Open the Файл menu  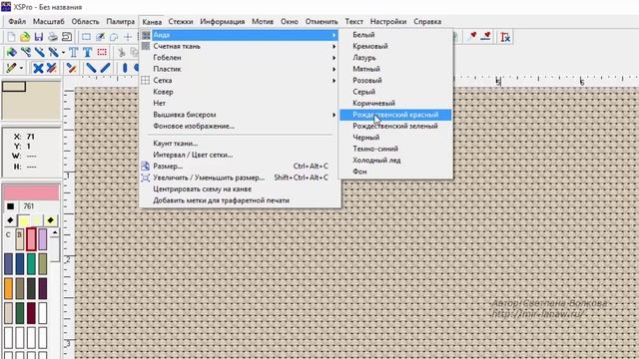coord(17,22)
